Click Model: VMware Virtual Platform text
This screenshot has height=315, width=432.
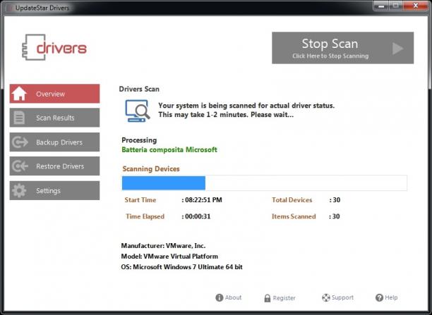pyautogui.click(x=169, y=257)
